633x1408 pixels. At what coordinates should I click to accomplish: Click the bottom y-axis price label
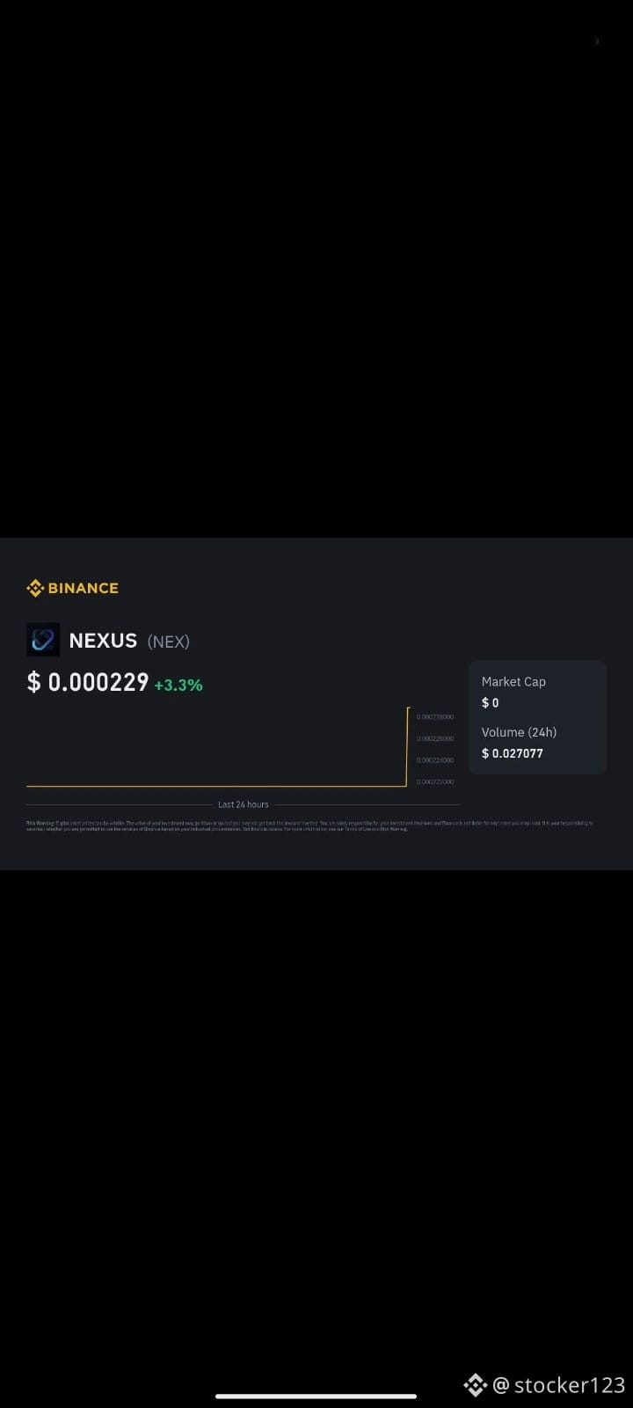(435, 781)
